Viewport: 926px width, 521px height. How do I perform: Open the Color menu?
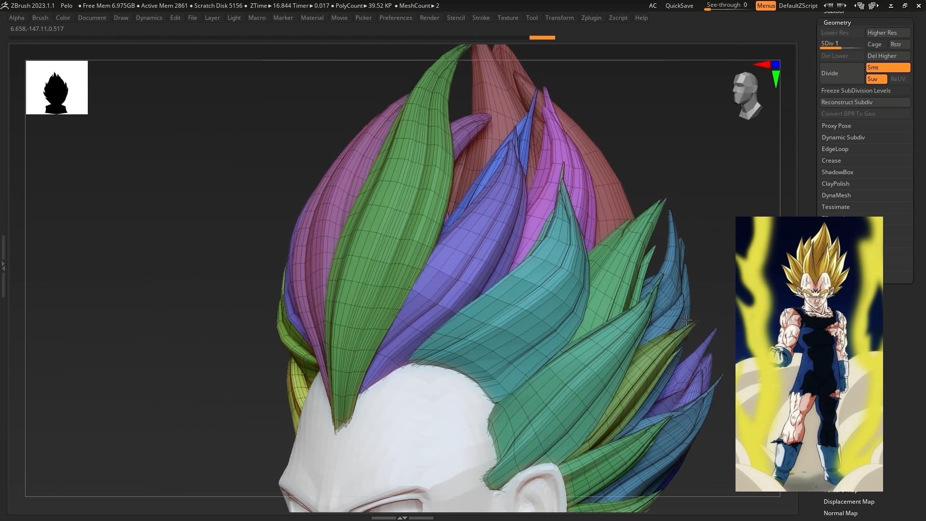click(x=63, y=18)
